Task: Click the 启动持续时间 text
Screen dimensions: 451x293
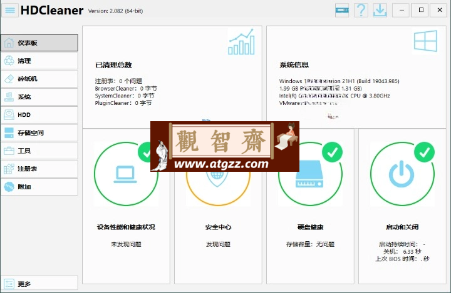Action: [x=402, y=244]
